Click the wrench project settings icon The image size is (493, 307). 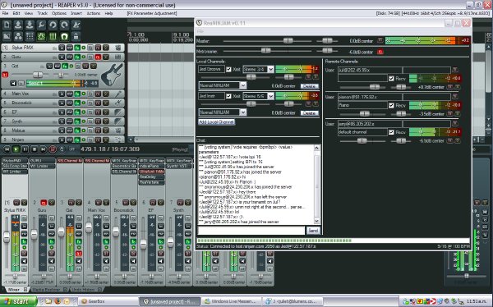[41, 25]
